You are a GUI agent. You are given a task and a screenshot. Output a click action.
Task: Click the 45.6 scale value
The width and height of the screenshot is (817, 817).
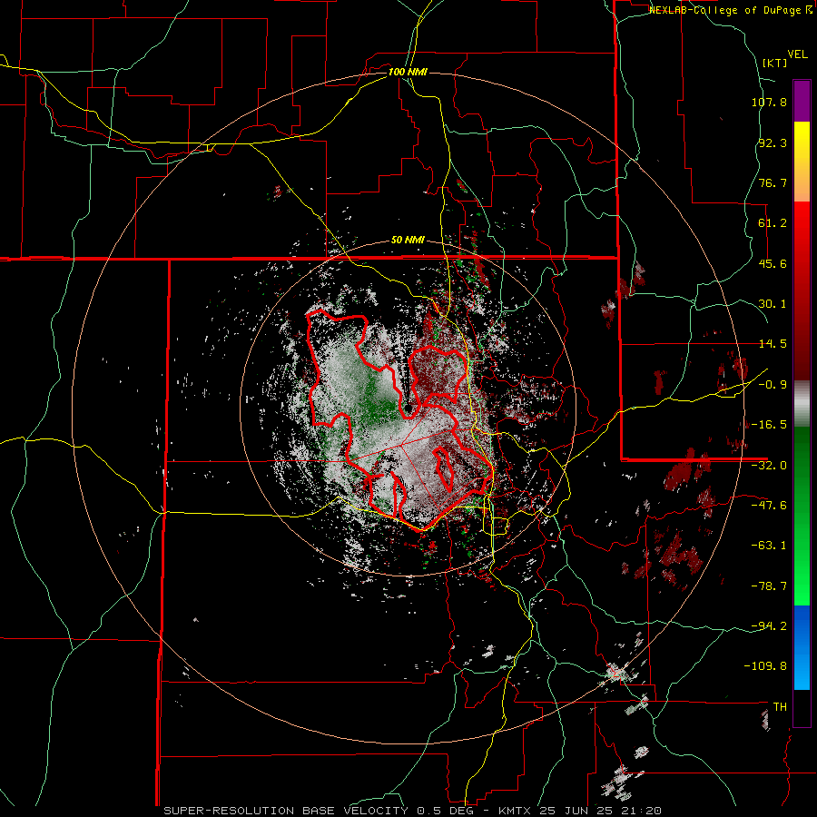coord(773,263)
